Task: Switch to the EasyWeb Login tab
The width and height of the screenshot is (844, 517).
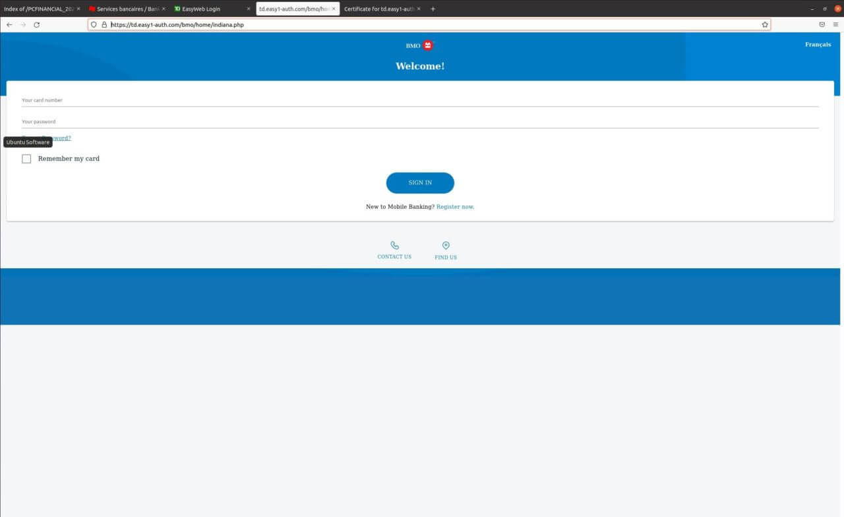Action: 206,9
